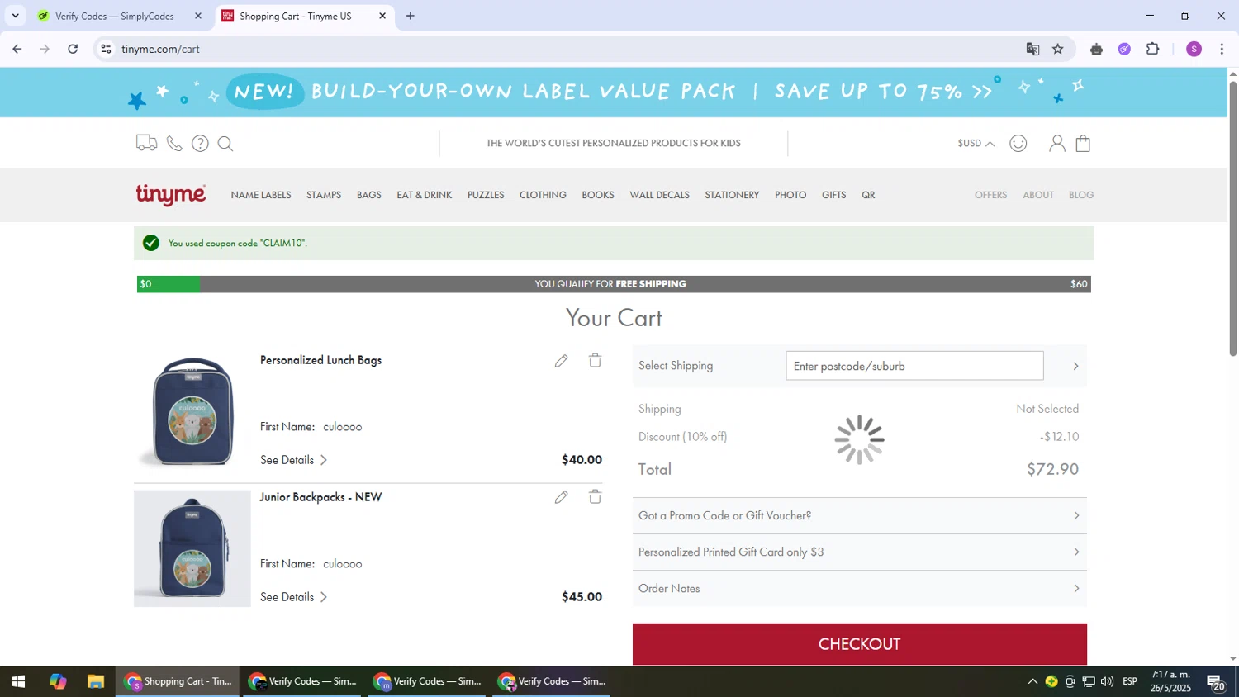Open the WALL DECALS menu

[659, 195]
